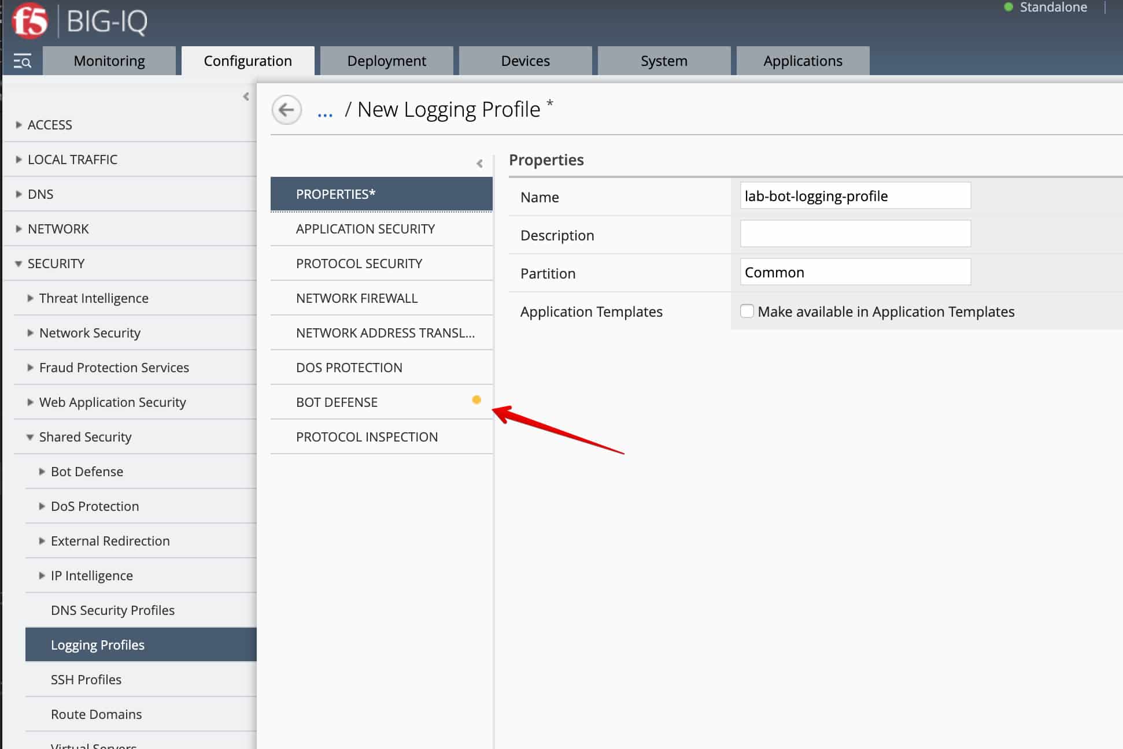The image size is (1123, 749).
Task: Expand External Redirection item
Action: (42, 541)
